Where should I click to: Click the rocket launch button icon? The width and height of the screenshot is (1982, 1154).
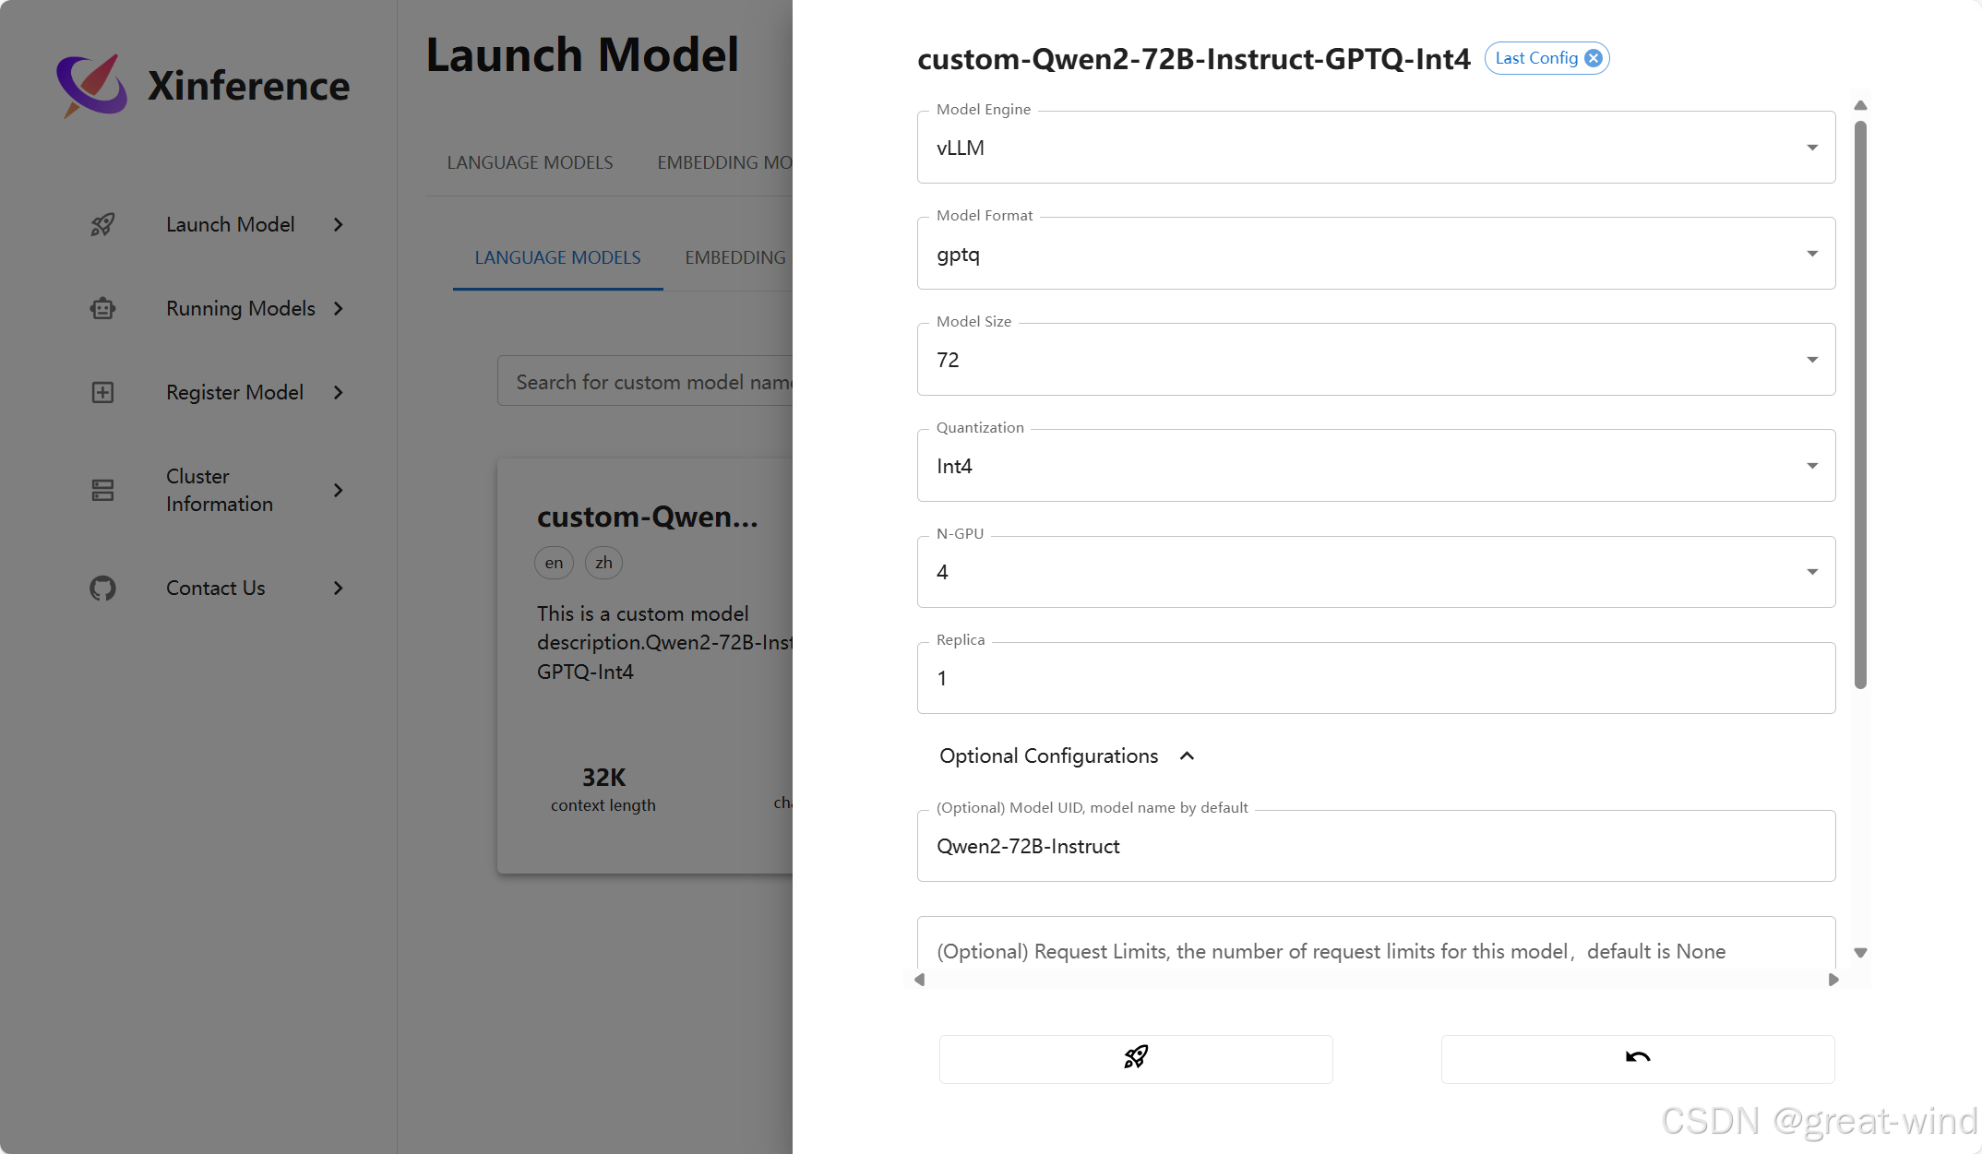[1135, 1057]
